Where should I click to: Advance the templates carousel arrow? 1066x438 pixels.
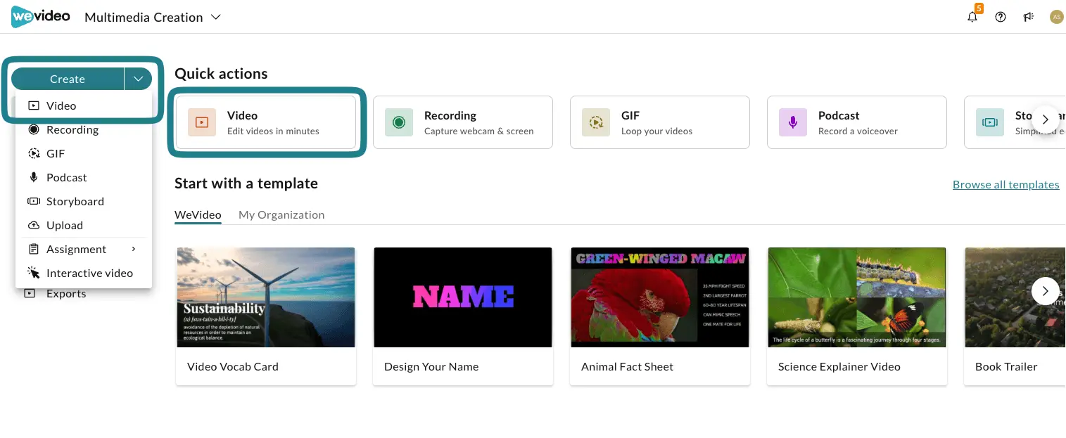[1046, 291]
